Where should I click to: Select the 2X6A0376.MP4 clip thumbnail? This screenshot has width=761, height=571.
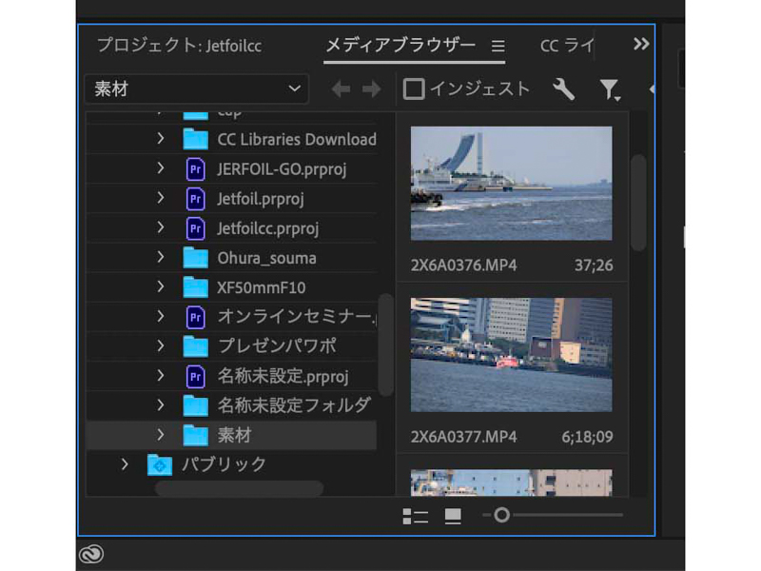511,183
